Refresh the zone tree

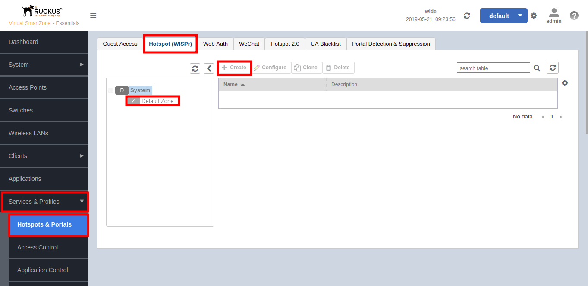tap(195, 68)
